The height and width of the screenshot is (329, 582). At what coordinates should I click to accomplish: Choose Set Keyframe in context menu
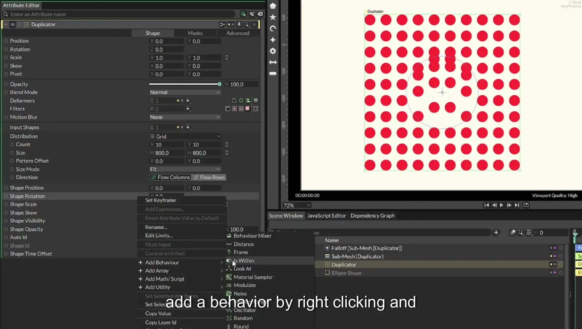coord(181,200)
